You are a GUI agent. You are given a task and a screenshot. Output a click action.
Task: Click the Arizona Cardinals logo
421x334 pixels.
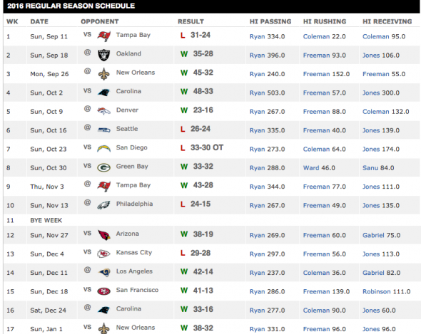104,235
